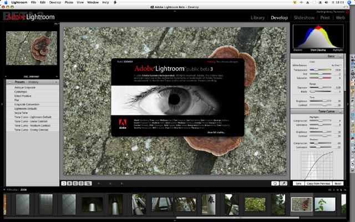Open the Window menu
355x222 pixels.
point(93,2)
